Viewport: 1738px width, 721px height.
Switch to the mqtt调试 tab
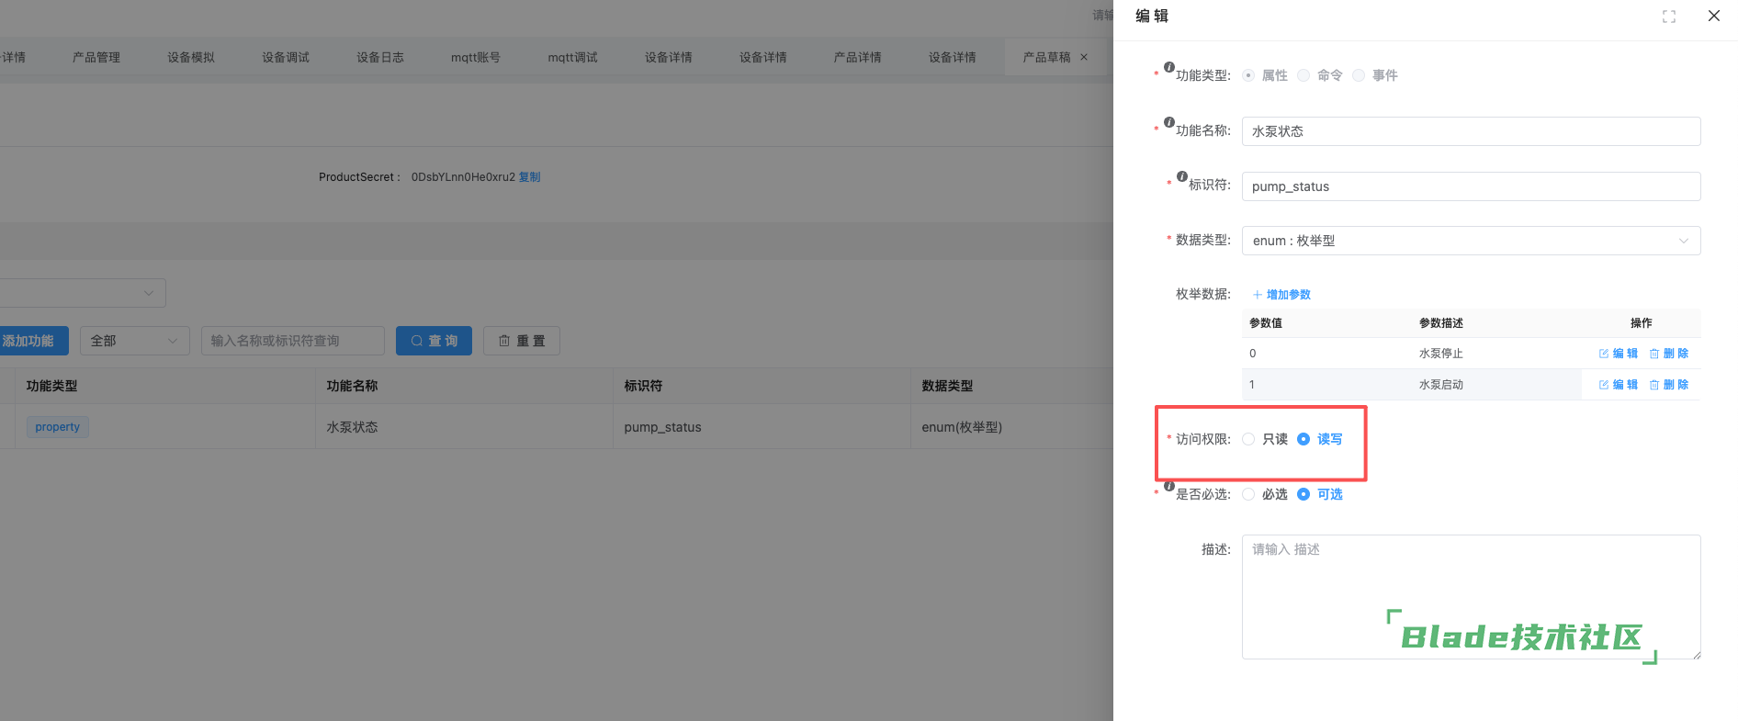[572, 57]
